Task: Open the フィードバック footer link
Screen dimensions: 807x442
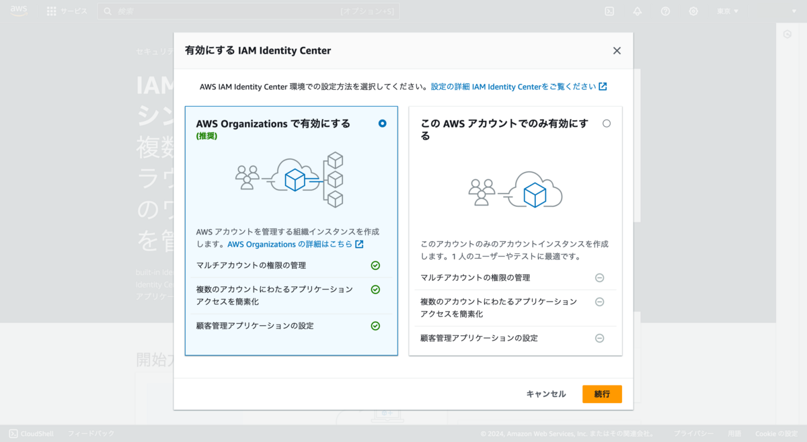Action: 91,434
